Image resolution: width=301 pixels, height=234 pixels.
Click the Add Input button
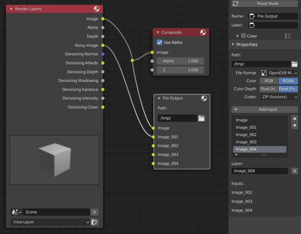pos(264,110)
